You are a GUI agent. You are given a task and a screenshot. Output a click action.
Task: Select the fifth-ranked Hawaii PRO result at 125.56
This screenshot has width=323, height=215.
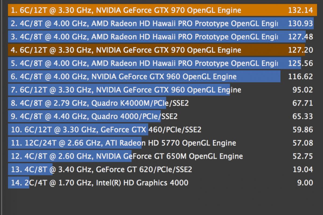click(161, 63)
